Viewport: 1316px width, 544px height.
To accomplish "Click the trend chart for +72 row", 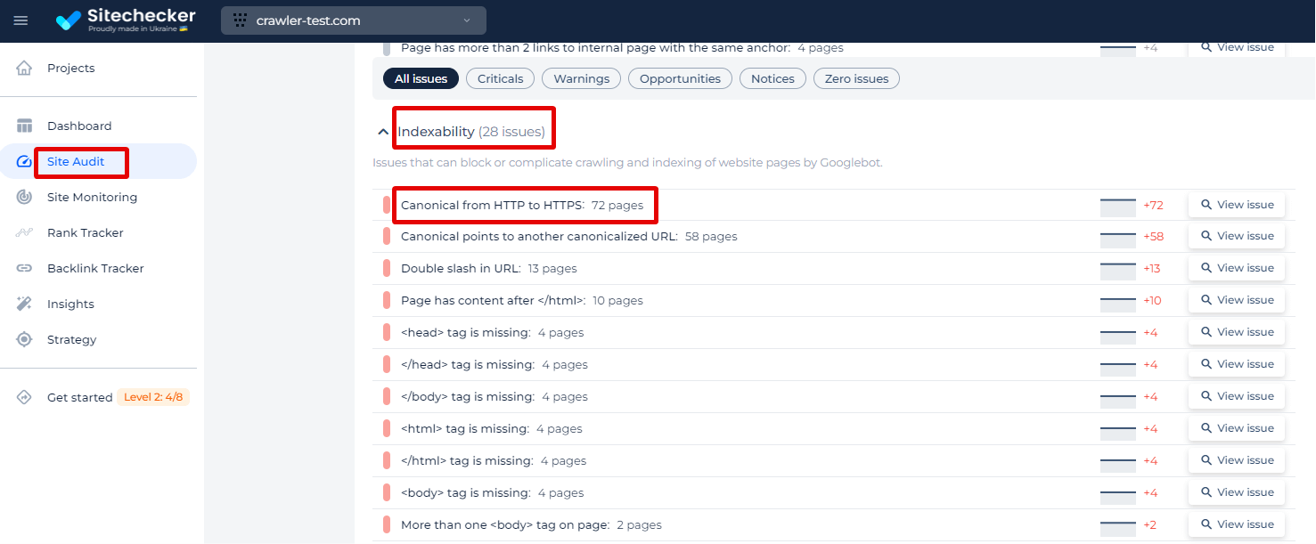I will [1118, 207].
